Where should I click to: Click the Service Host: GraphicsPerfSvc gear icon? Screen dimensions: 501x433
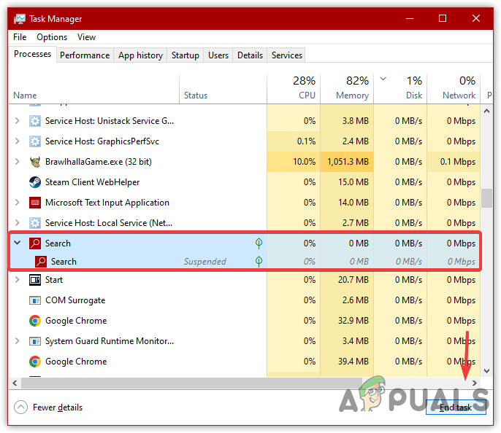click(35, 141)
